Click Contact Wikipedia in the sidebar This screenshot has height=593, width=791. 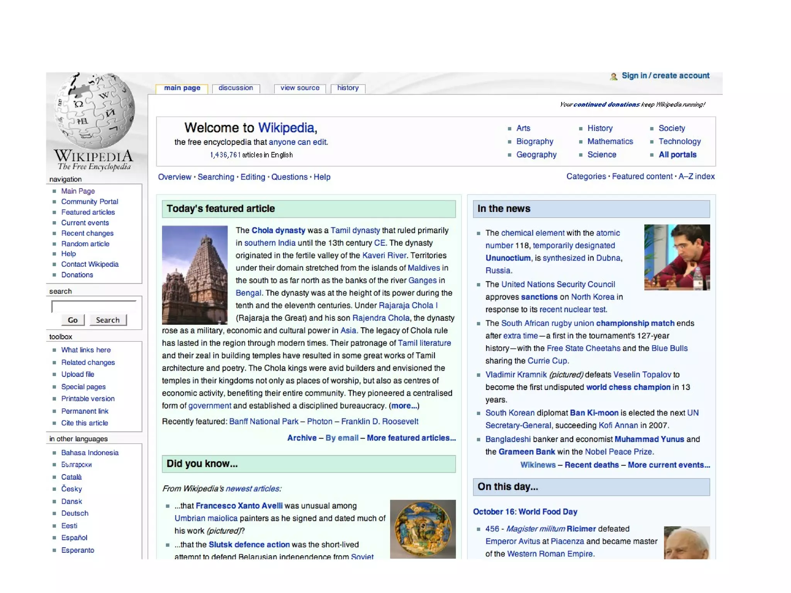pos(90,264)
